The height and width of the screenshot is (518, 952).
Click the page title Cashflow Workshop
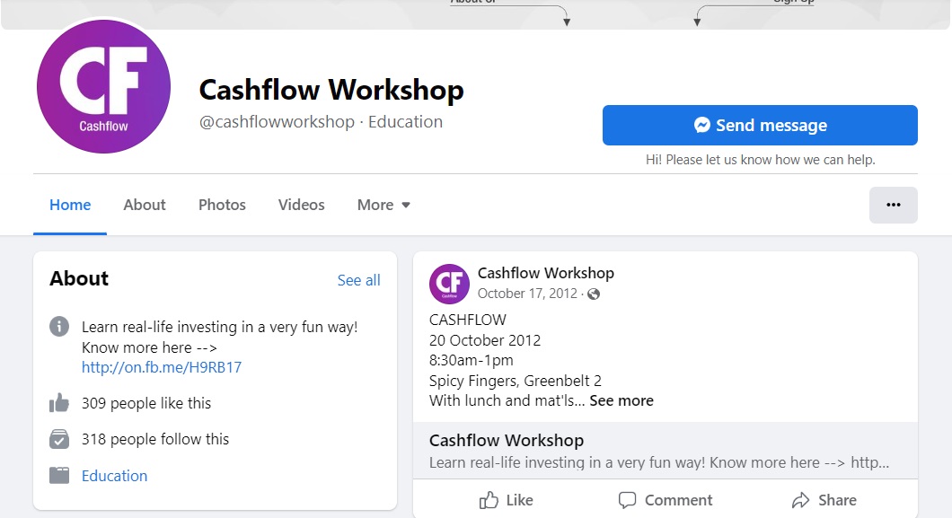click(x=331, y=90)
